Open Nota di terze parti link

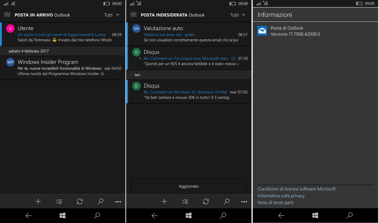click(x=275, y=203)
